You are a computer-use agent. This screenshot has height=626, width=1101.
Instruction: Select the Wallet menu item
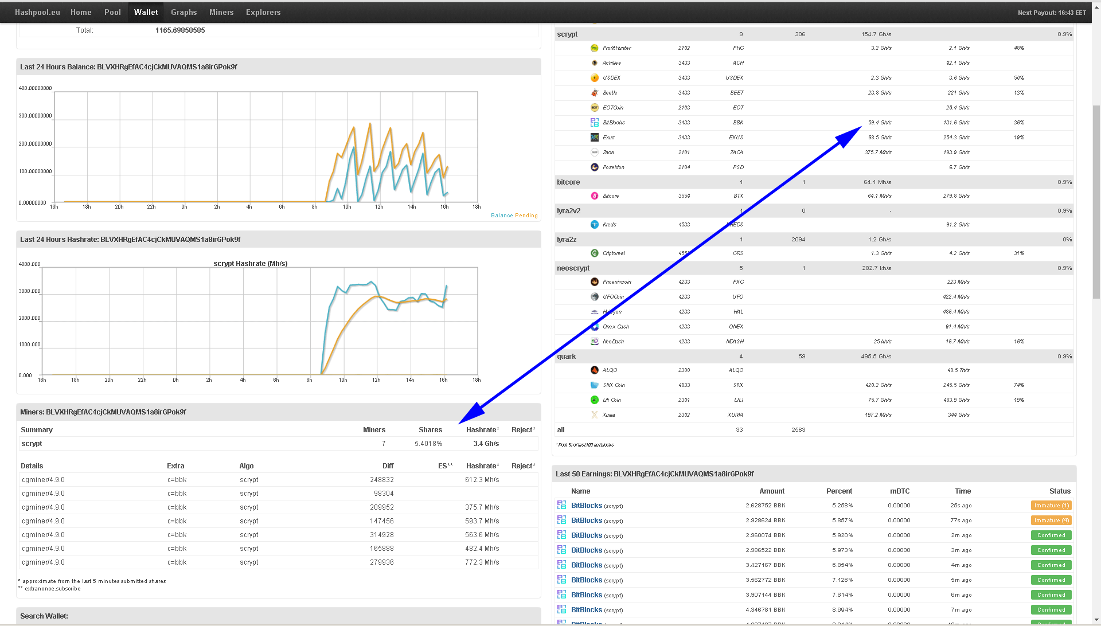146,12
